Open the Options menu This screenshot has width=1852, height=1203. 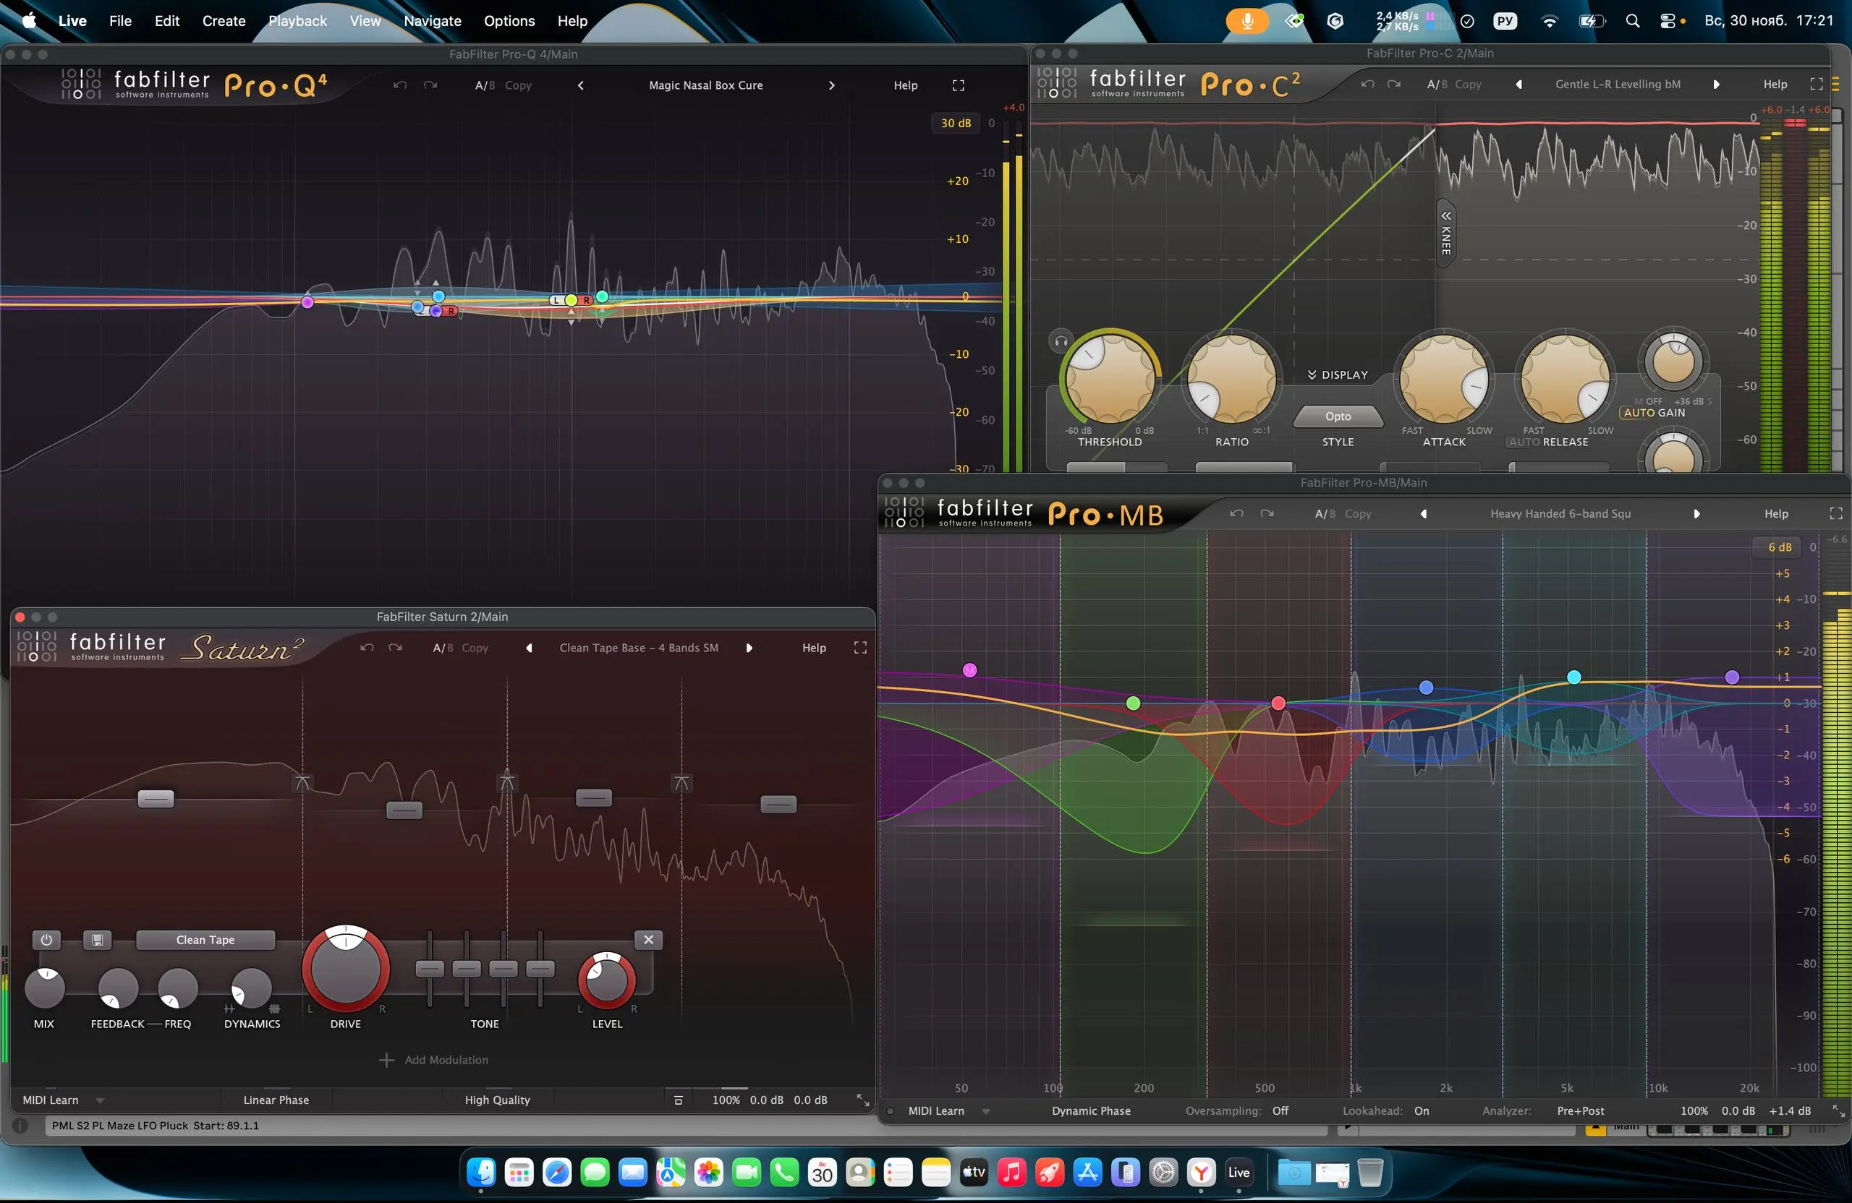tap(509, 21)
